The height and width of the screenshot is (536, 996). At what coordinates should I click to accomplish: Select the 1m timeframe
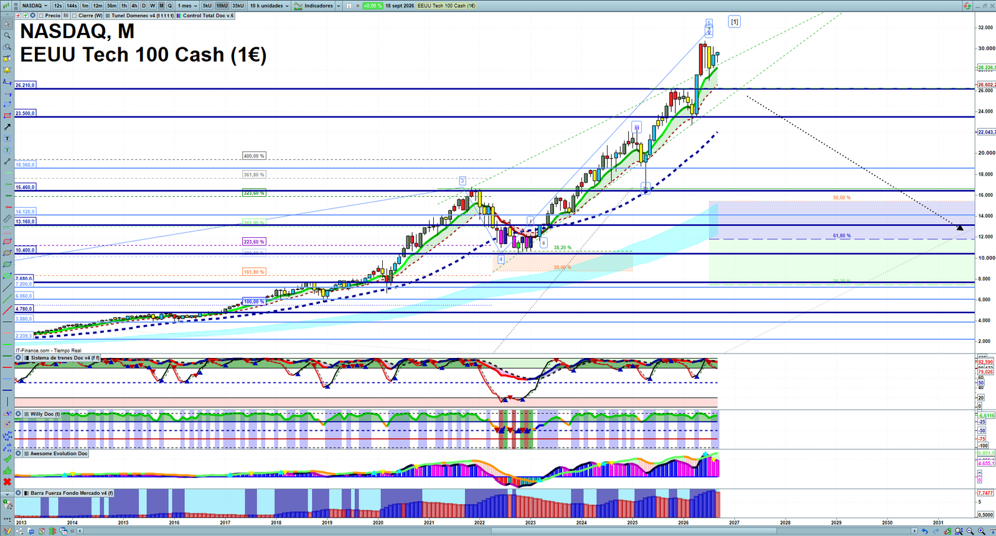tap(85, 6)
